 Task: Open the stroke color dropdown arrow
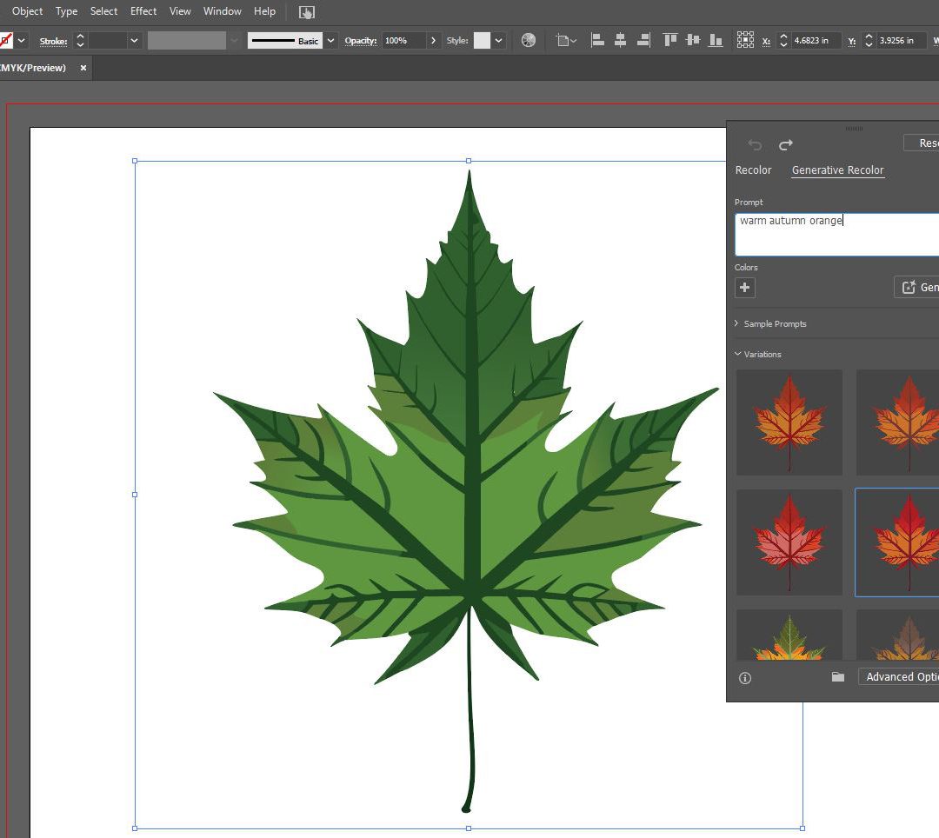tap(22, 41)
